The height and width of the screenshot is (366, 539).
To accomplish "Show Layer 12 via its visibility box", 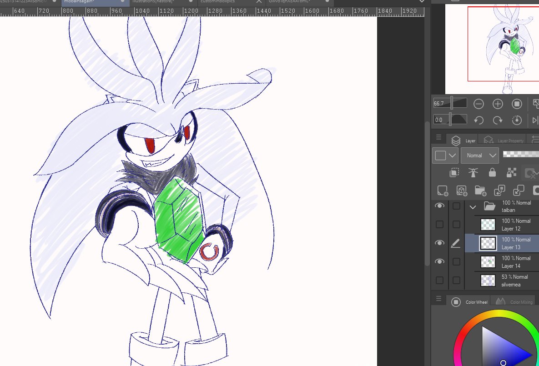I will coord(439,225).
